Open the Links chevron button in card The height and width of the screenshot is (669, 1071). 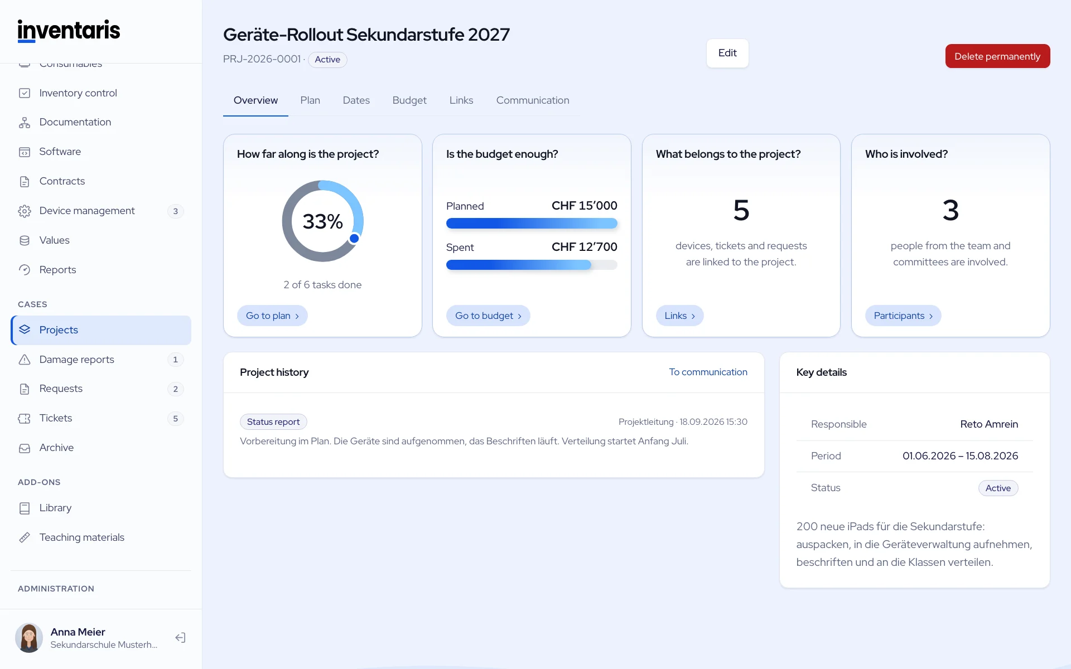pos(679,316)
